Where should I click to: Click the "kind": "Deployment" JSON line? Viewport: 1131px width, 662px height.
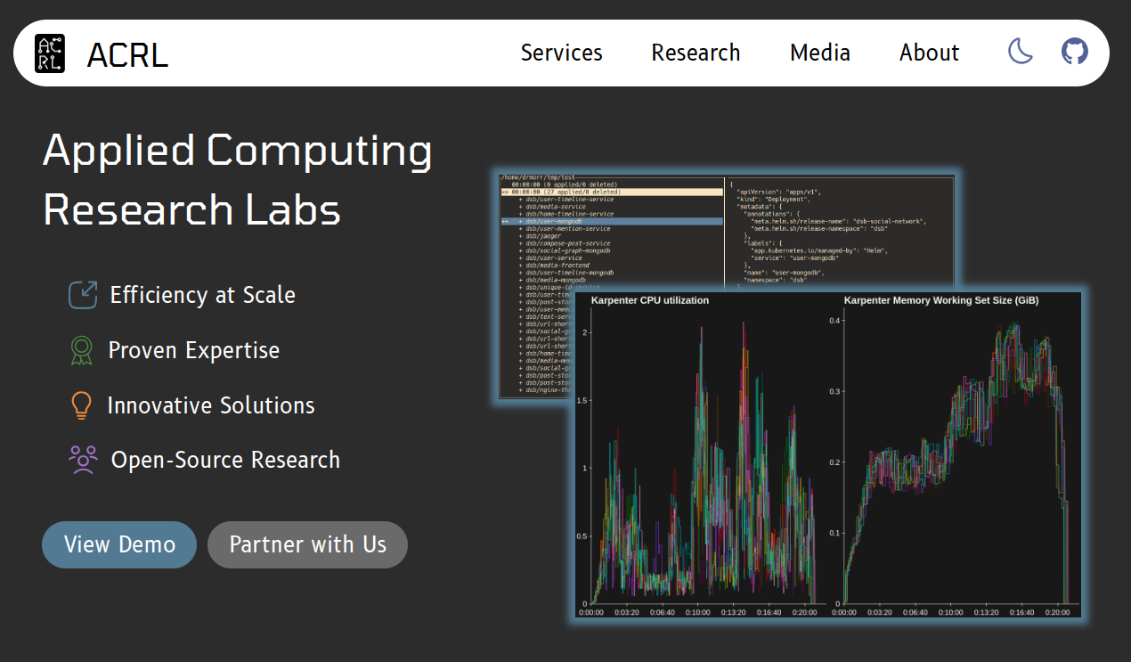tap(773, 200)
